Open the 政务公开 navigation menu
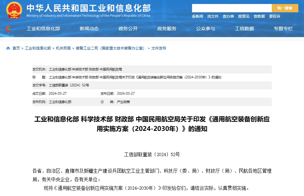304x196 pixels. click(x=128, y=29)
